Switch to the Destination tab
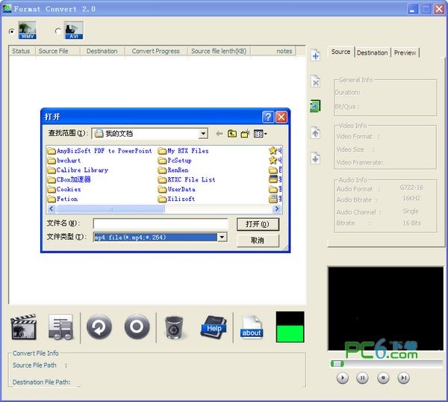Image resolution: width=448 pixels, height=402 pixels. coord(373,52)
